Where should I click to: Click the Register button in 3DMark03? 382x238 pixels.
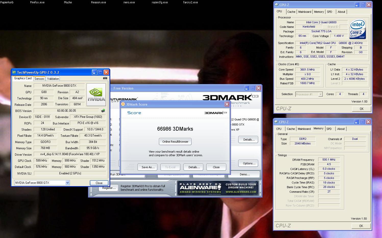(109, 188)
